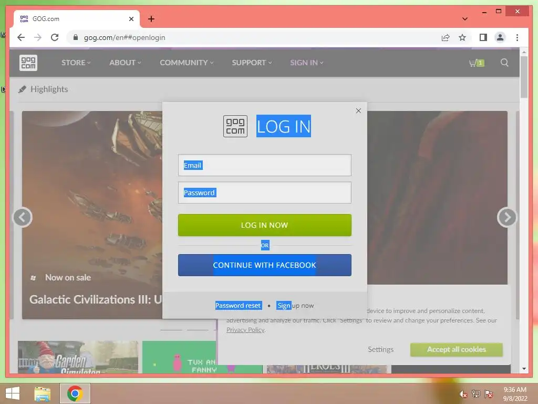The height and width of the screenshot is (404, 538).
Task: Click the GOG.com logo in the site header
Action: tap(28, 63)
